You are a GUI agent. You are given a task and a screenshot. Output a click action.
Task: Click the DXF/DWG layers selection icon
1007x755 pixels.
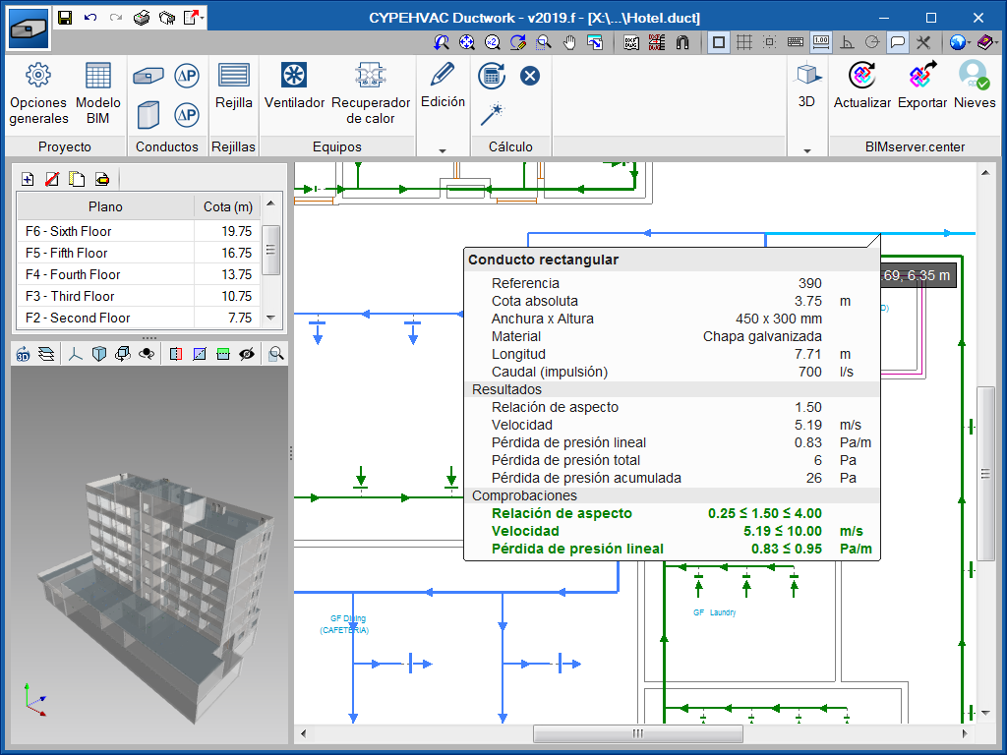[x=657, y=42]
